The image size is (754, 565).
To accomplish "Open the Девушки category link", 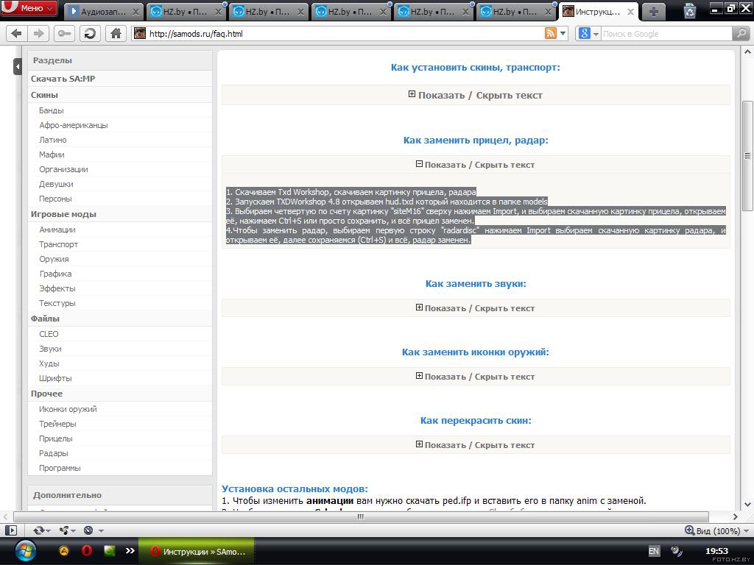I will click(x=56, y=184).
